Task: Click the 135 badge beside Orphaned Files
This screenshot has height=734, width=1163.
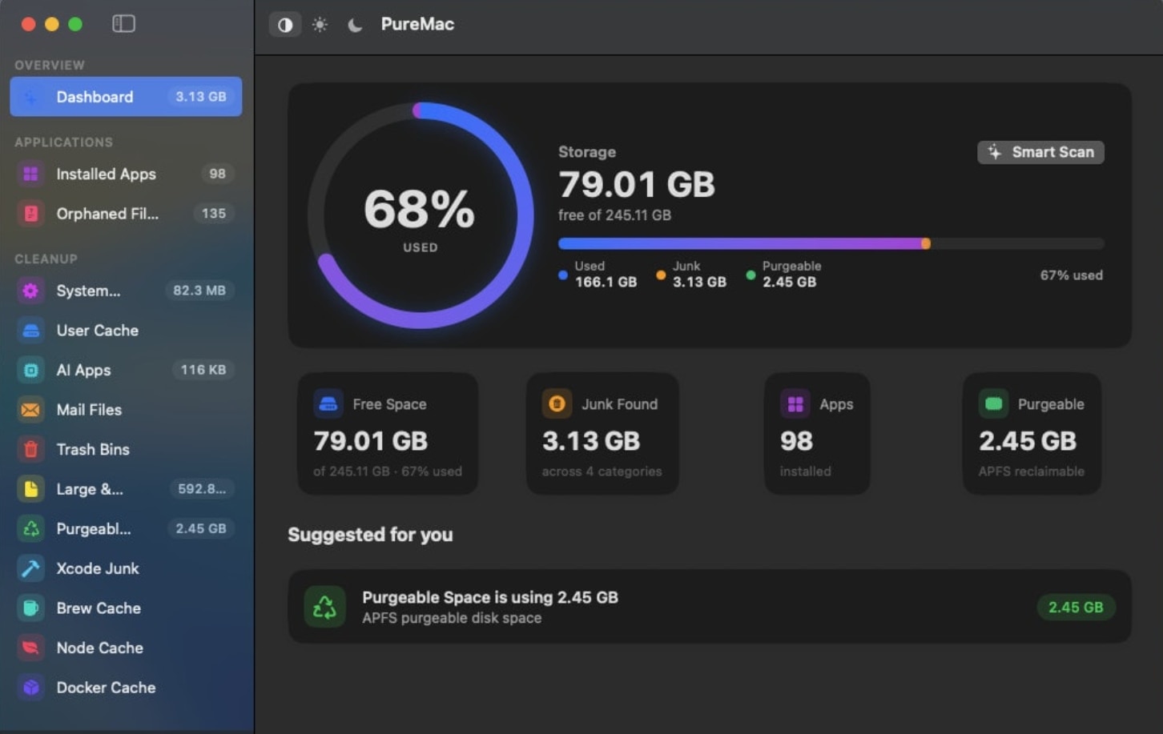Action: [x=214, y=214]
